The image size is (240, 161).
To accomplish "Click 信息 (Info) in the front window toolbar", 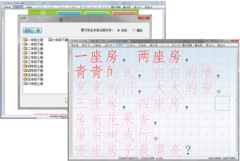I will pos(200,45).
